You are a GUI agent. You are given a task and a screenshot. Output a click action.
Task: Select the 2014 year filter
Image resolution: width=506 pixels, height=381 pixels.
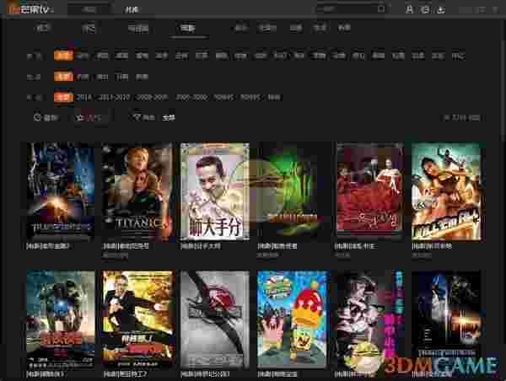click(x=83, y=97)
